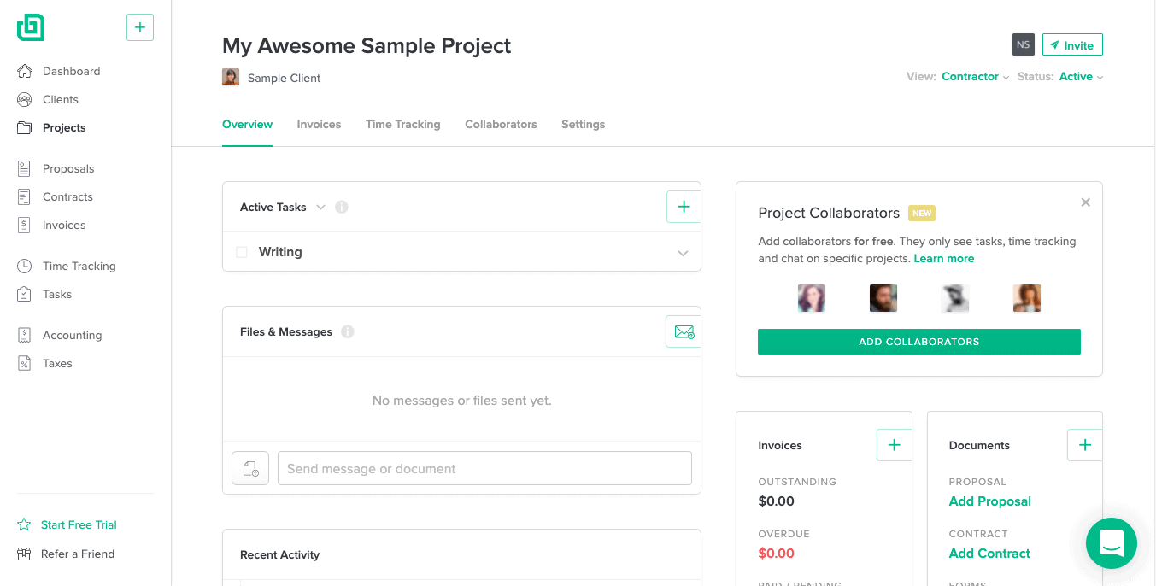
Task: Open the Collaborators tab
Action: pos(501,124)
